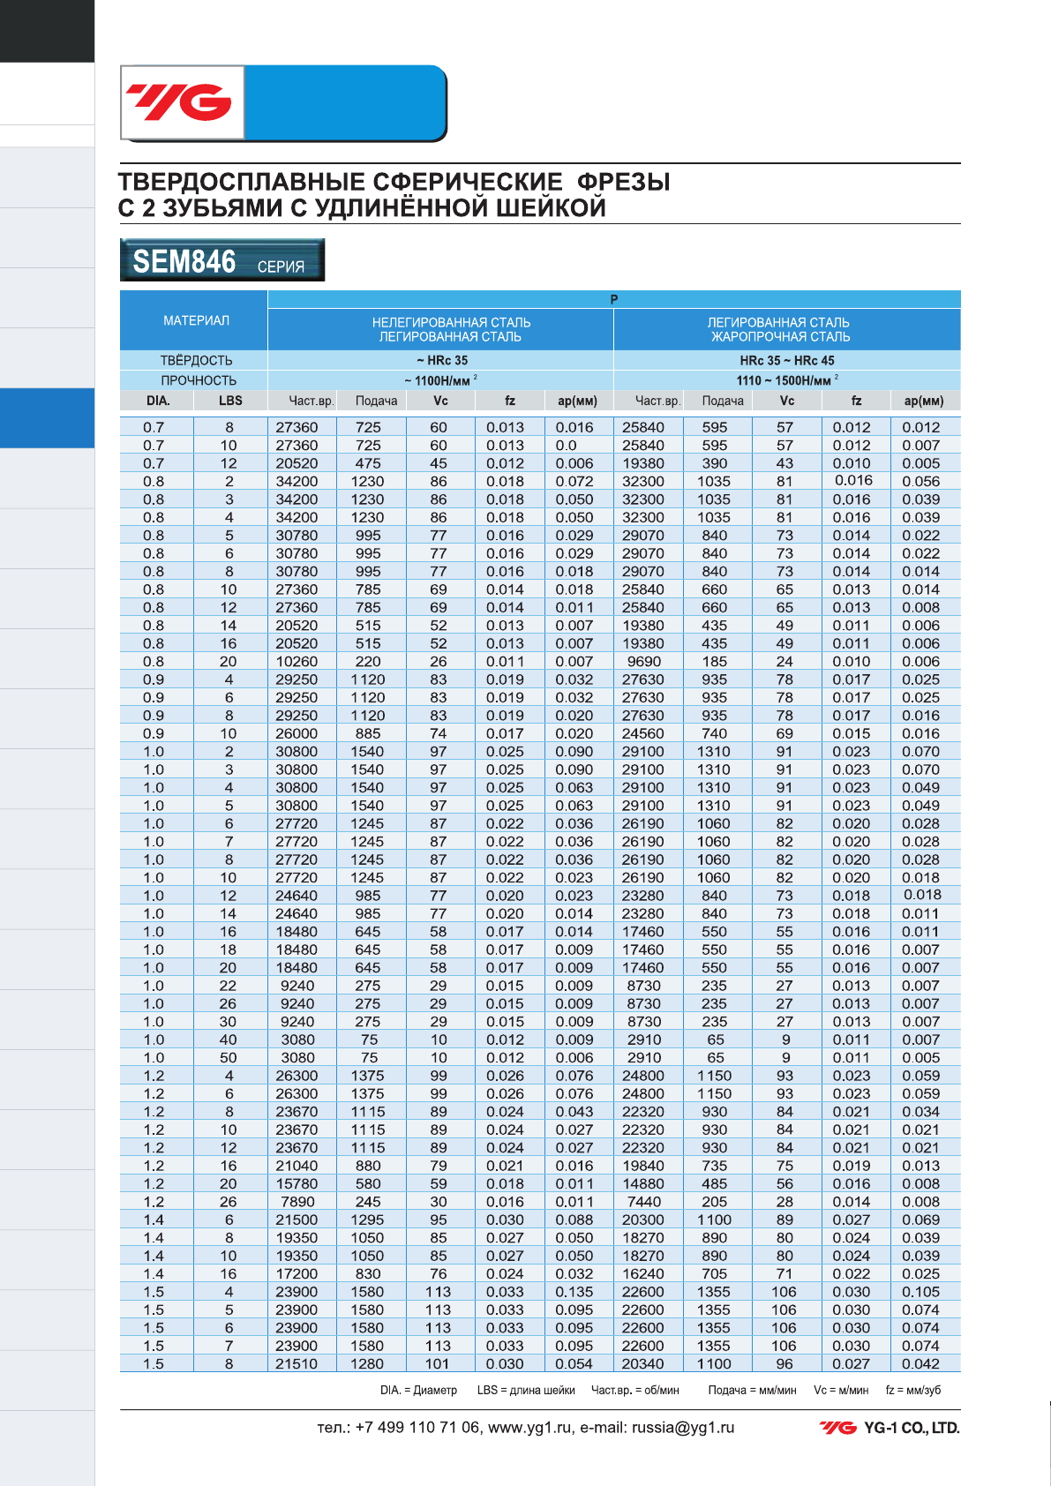
Task: Select the cell value 9690
Action: pyautogui.click(x=644, y=662)
